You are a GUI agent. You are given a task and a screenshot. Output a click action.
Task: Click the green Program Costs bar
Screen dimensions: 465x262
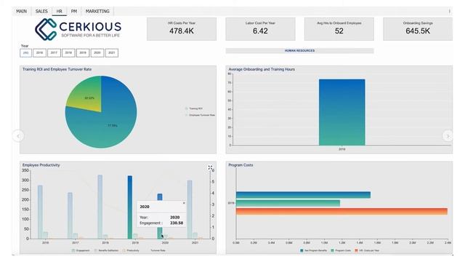click(288, 203)
